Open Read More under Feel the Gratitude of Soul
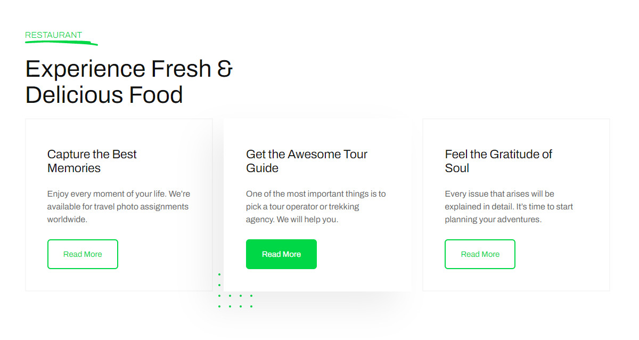639x340 pixels. tap(480, 254)
